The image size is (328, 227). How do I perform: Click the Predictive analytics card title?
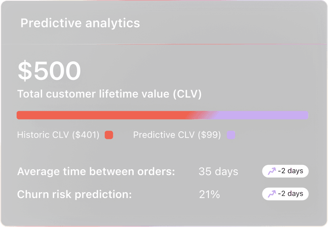[80, 23]
